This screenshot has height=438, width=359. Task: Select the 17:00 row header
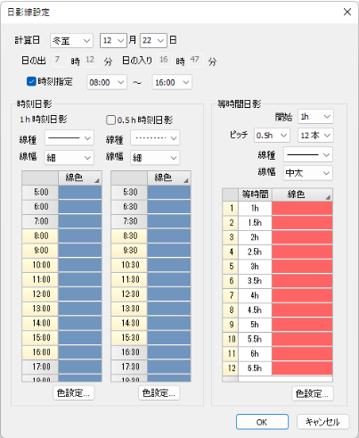40,367
